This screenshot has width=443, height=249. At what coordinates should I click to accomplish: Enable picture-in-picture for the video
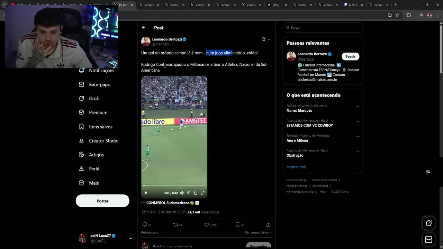tap(195, 193)
